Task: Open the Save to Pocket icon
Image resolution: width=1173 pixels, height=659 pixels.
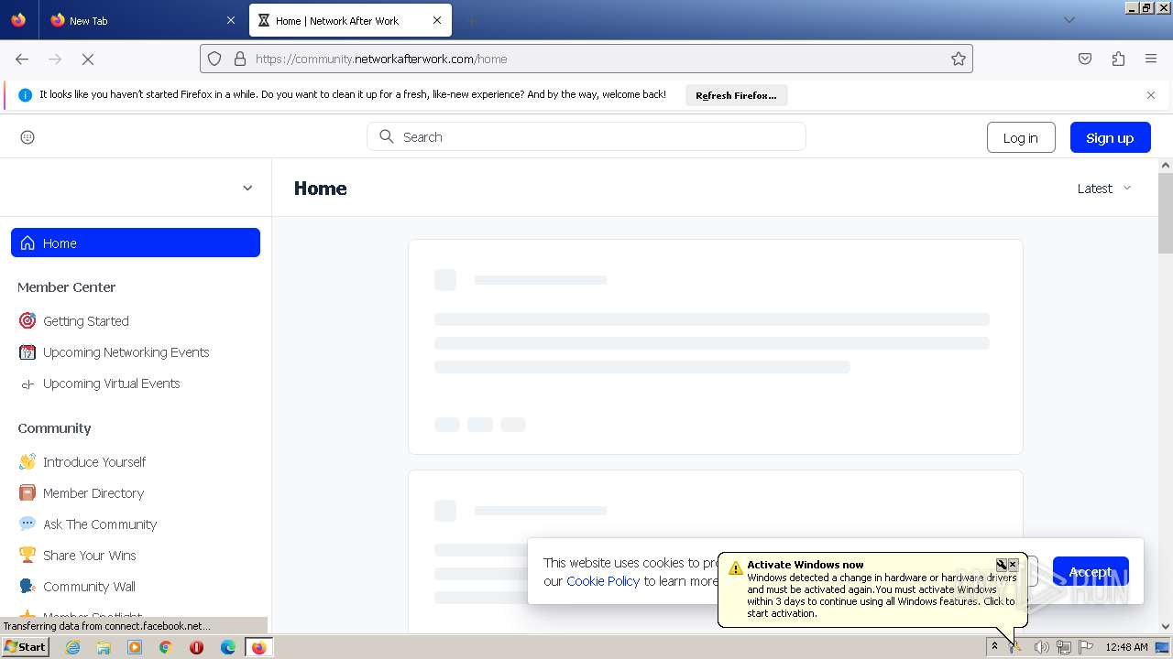Action: pos(1085,59)
